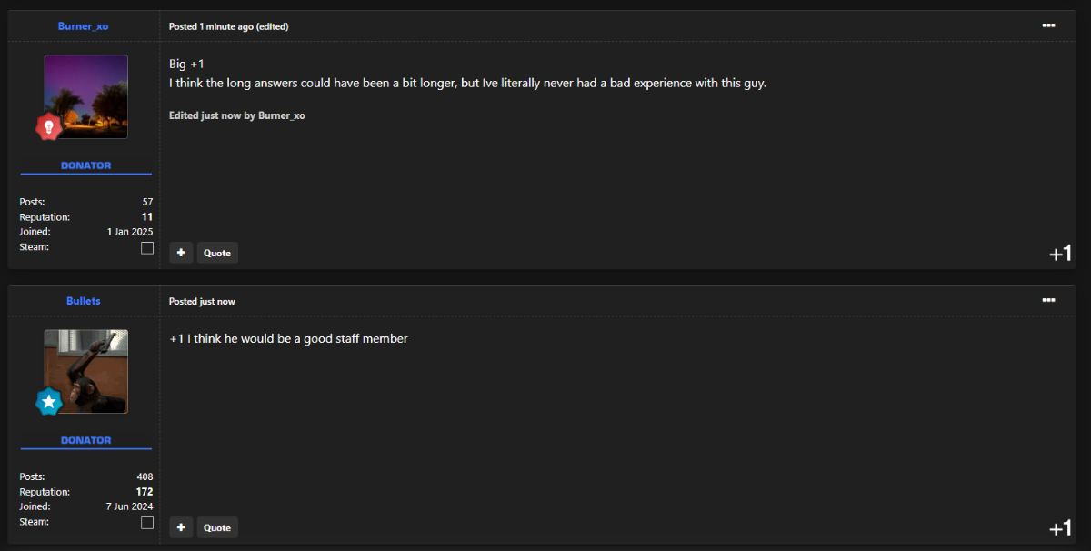Click the red lightbulb rank badge on Burner_xo's avatar
Screen dimensions: 1091x551
tap(49, 126)
